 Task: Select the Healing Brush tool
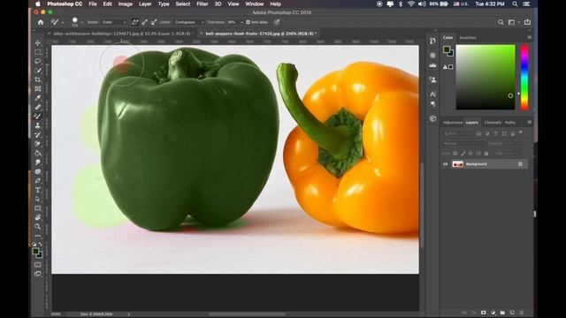(x=37, y=107)
